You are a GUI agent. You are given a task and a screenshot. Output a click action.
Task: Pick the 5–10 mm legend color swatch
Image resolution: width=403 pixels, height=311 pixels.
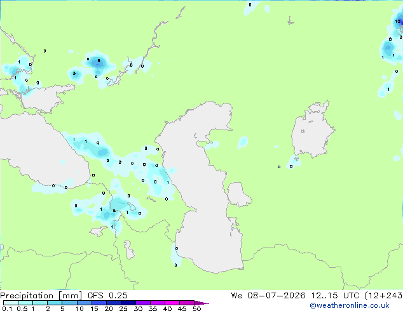(x=69, y=303)
